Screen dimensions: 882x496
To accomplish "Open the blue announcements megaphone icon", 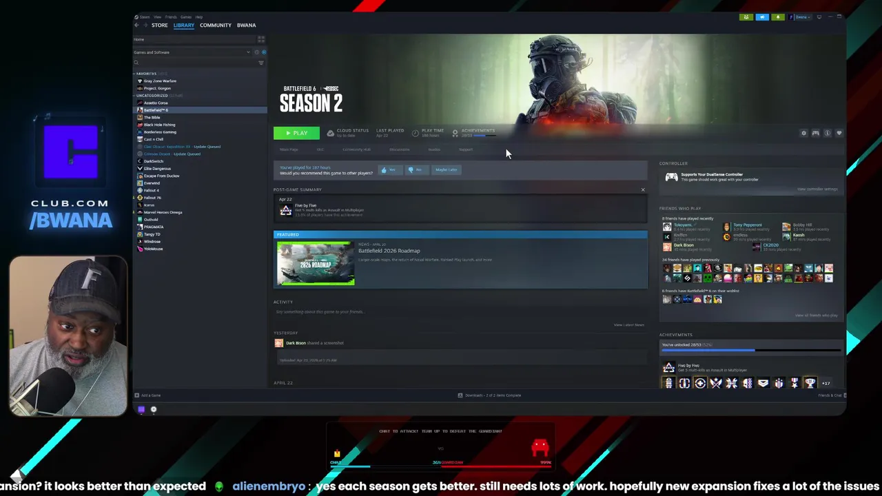I will point(761,17).
